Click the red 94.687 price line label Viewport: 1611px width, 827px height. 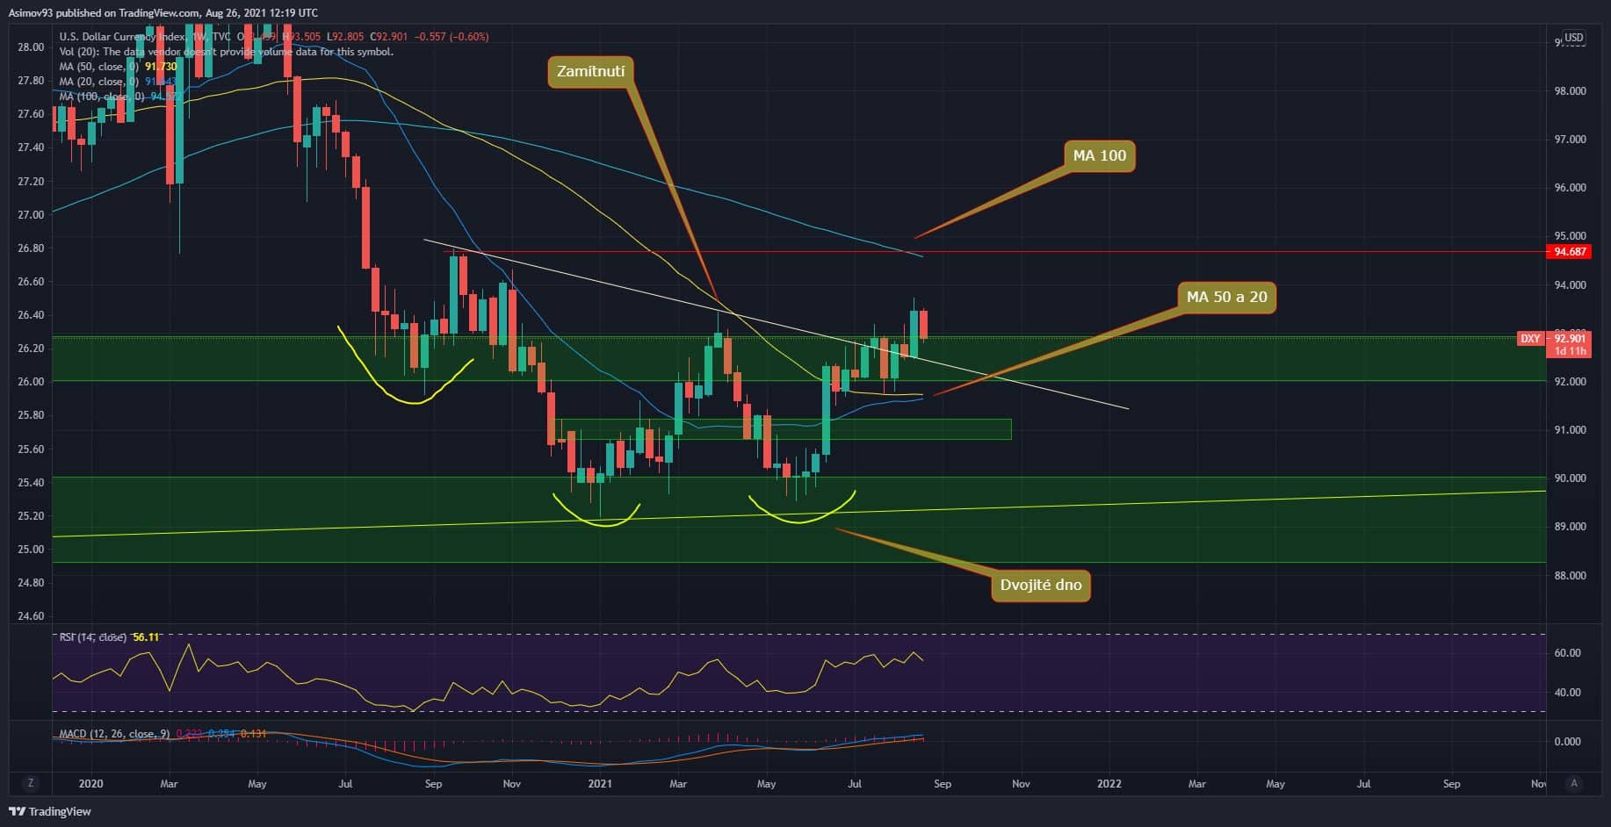1570,252
